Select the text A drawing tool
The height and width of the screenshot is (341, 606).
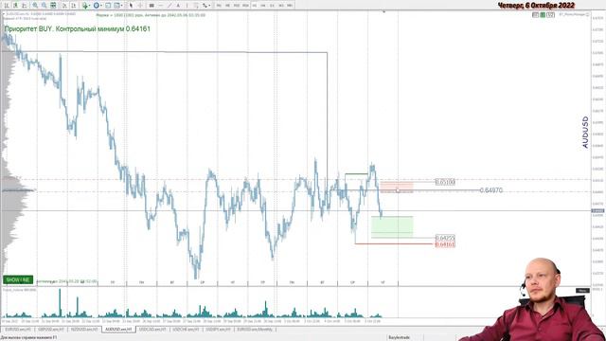(178, 6)
